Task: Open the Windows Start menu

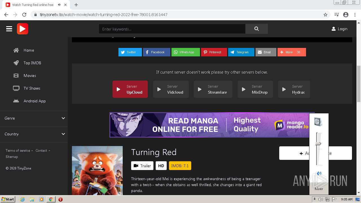Action: (8, 199)
